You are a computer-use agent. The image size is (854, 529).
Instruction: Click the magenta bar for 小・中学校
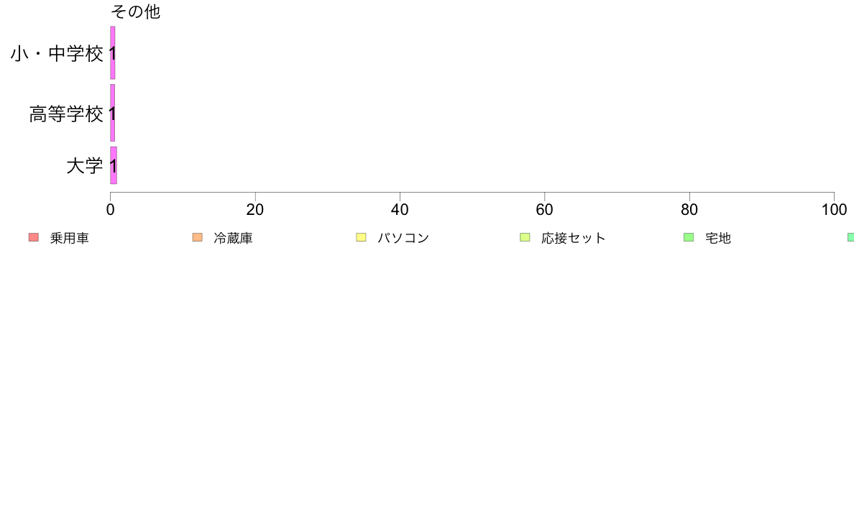tap(113, 53)
